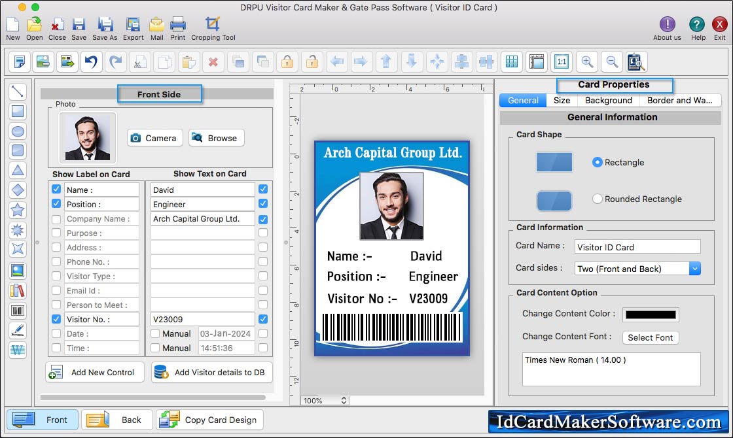Select the Triangle shape tool
Viewport: 733px width, 438px height.
pos(18,171)
